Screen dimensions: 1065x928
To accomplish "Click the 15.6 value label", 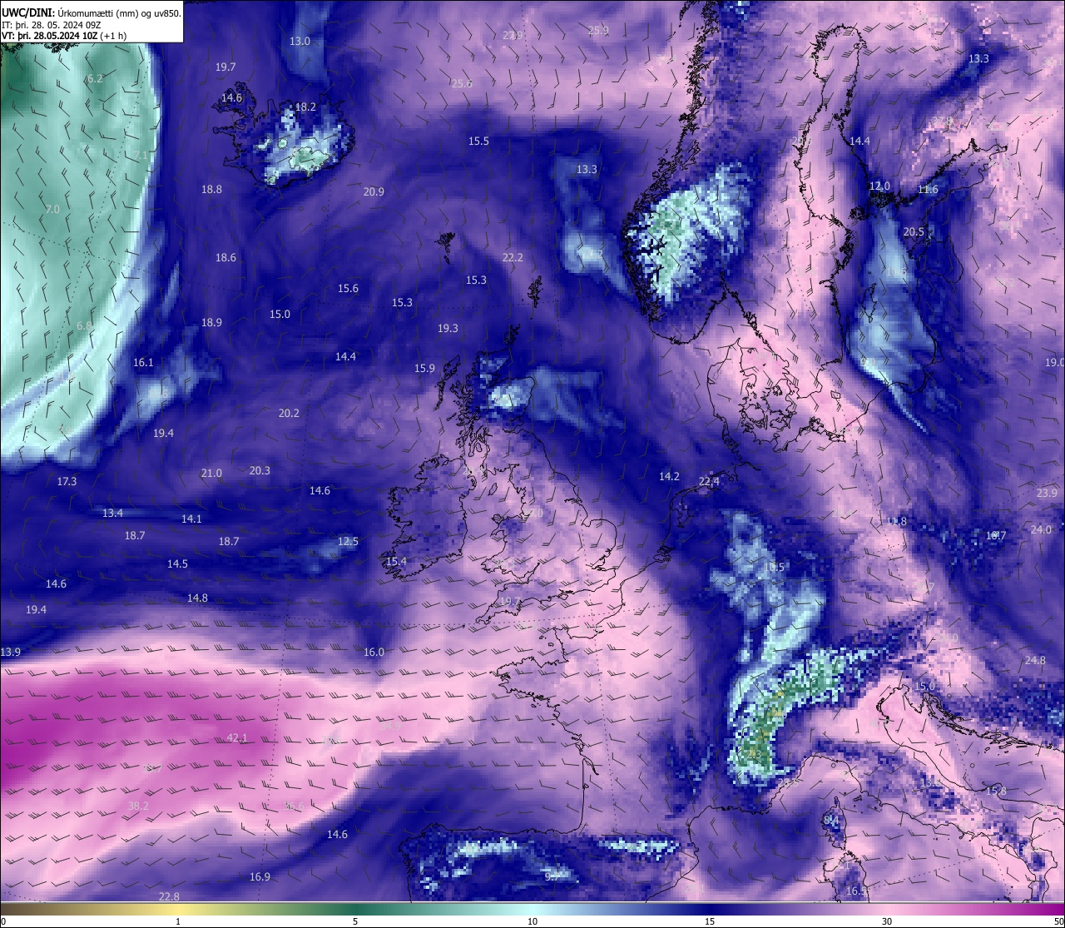I will tap(348, 288).
